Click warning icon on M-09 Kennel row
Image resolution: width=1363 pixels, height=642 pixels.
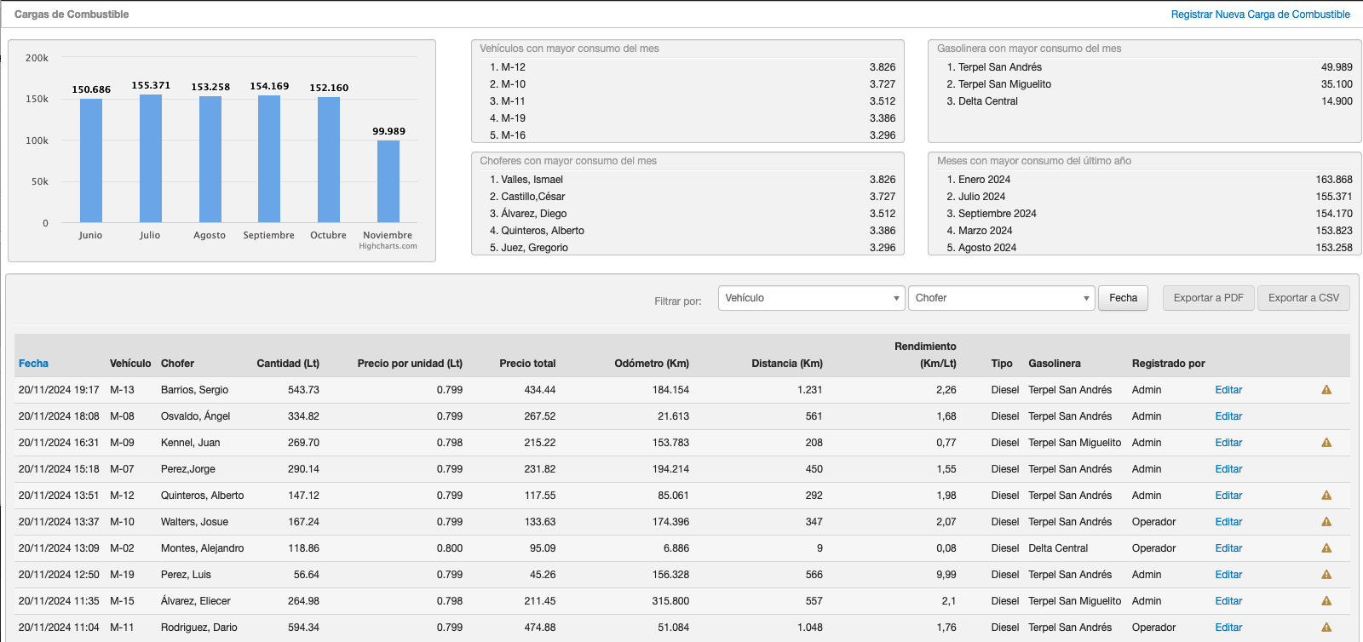(1326, 443)
